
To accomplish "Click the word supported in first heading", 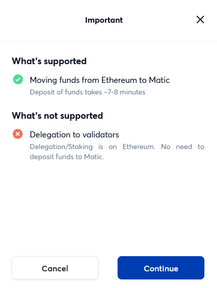I will pyautogui.click(x=65, y=62).
